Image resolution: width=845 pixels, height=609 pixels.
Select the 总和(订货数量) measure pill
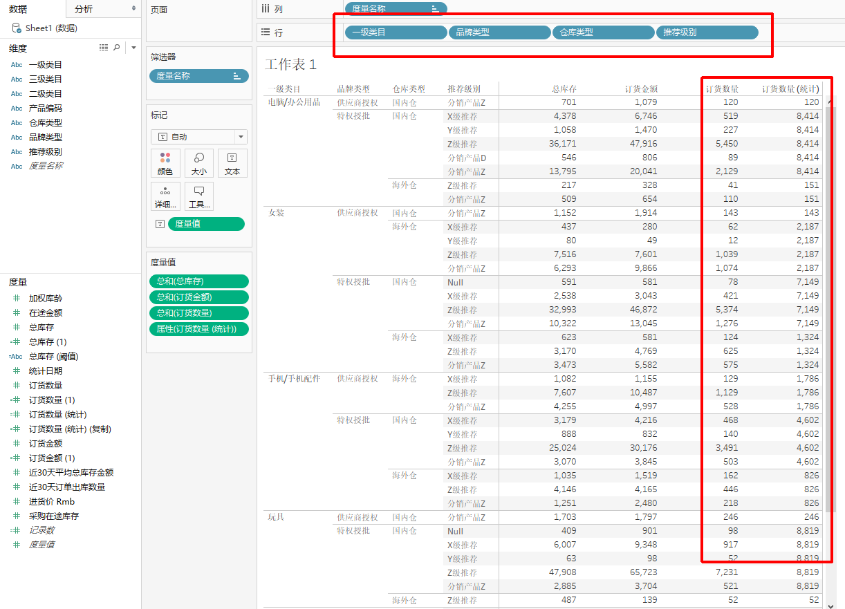point(199,313)
